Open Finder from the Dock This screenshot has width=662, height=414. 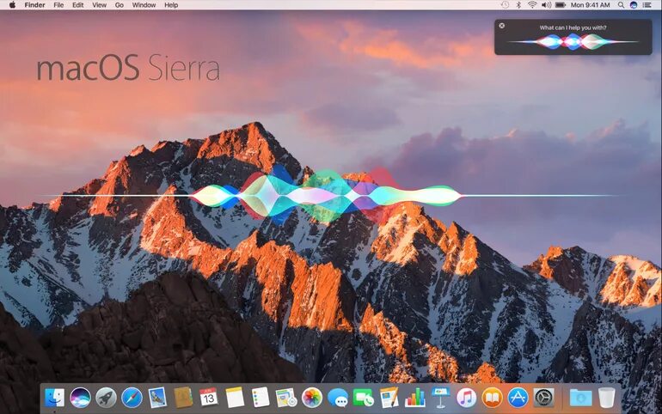pyautogui.click(x=54, y=398)
